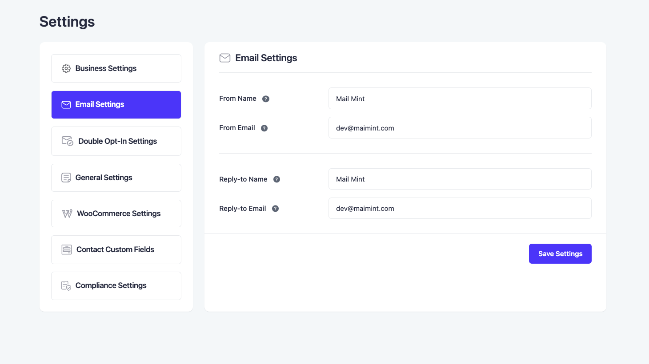Click the gear icon beside Business Settings
The width and height of the screenshot is (649, 364).
[x=66, y=68]
